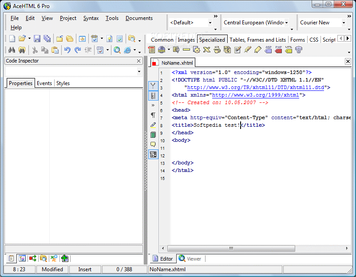The image size is (356, 277).
Task: Click the horizontal scrollbar thumb in editor
Action: (231, 248)
